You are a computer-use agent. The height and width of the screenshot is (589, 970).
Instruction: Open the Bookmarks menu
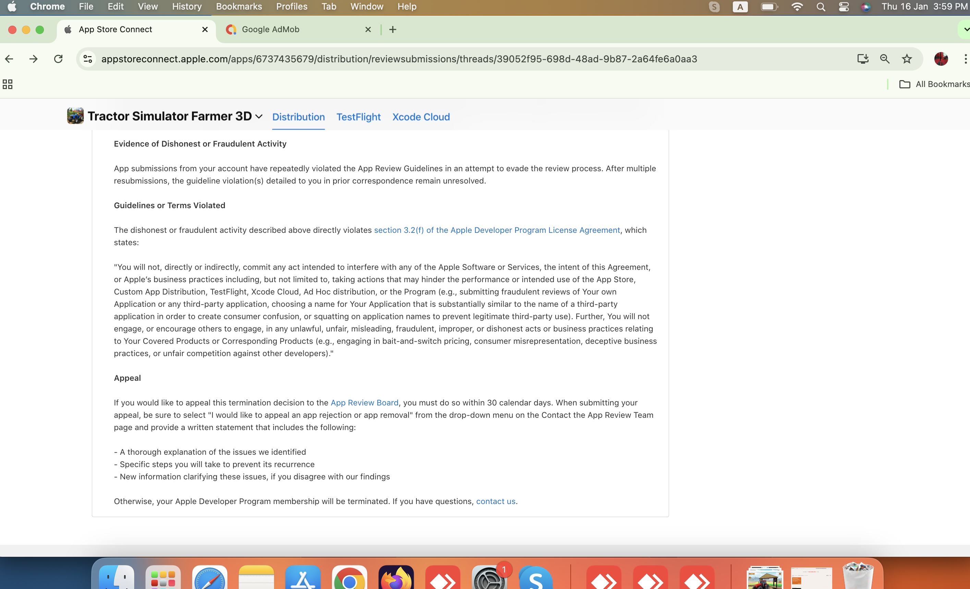click(x=239, y=7)
